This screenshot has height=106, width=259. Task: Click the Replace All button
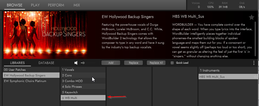point(156,63)
